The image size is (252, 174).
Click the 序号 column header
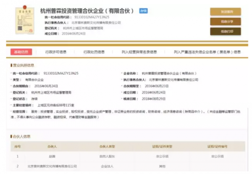coord(17,146)
